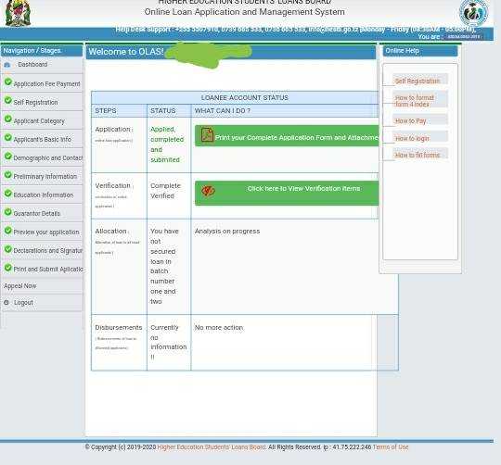Click here to View Verification Items button
Screen dimensions: 501x465
[287, 193]
